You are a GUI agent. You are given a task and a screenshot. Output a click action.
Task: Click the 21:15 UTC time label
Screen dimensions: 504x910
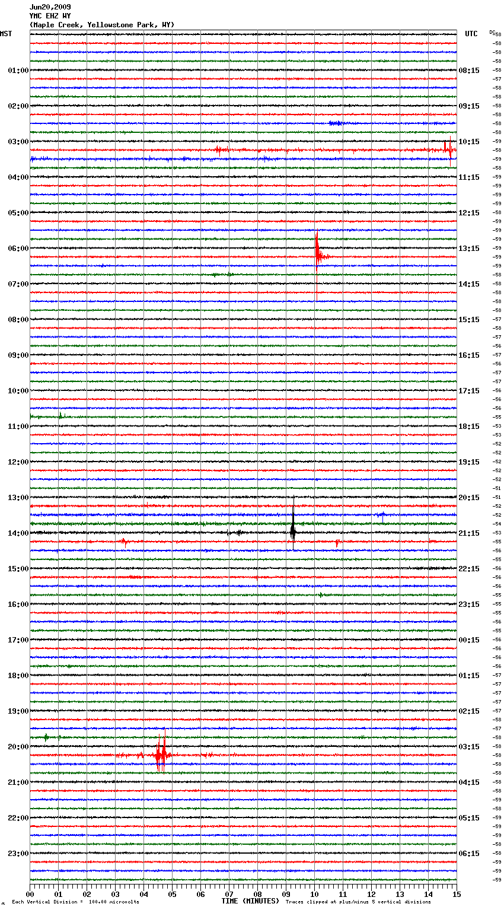(469, 533)
